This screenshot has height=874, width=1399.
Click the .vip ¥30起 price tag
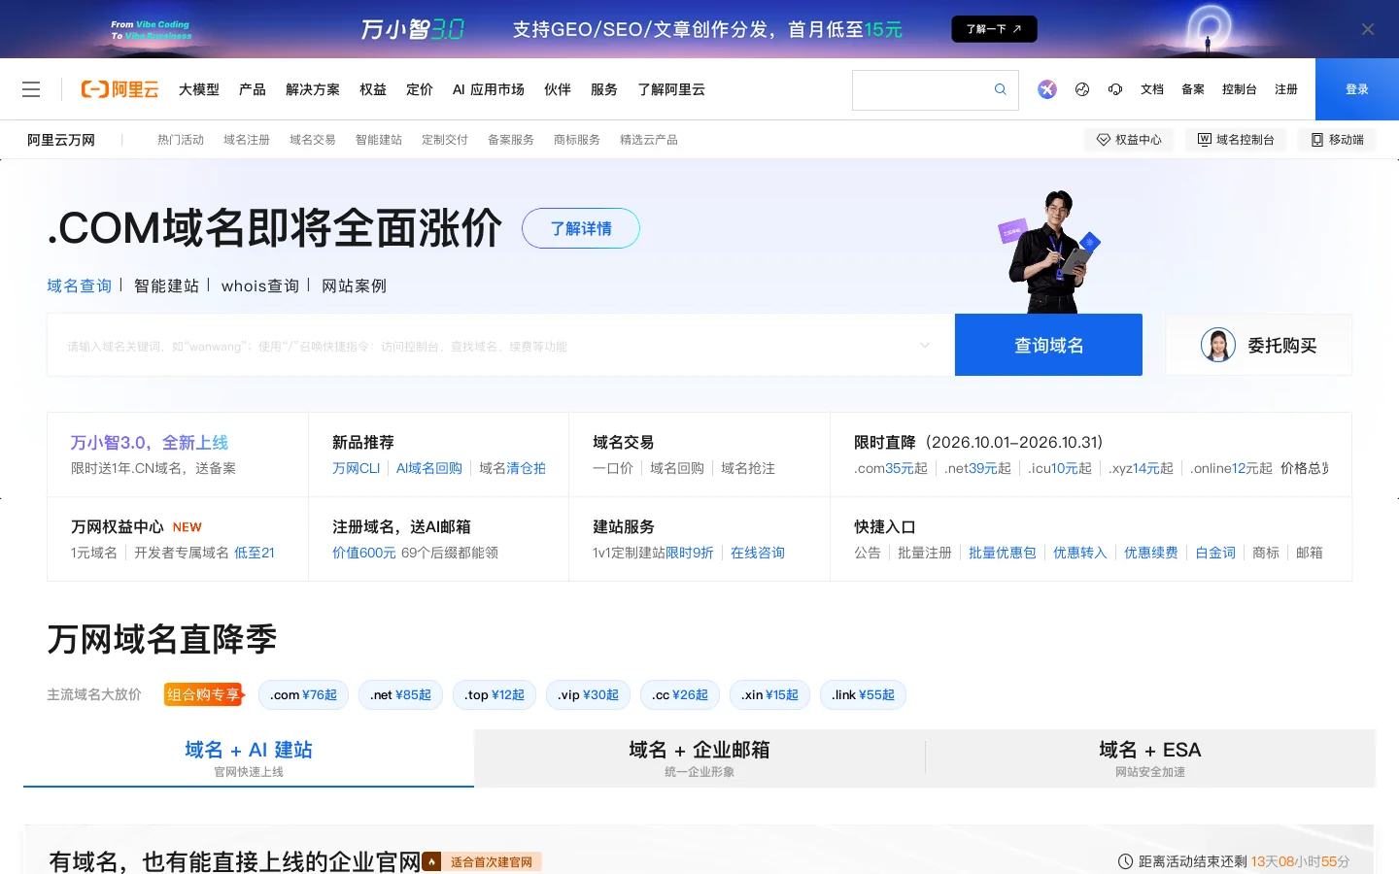coord(588,695)
